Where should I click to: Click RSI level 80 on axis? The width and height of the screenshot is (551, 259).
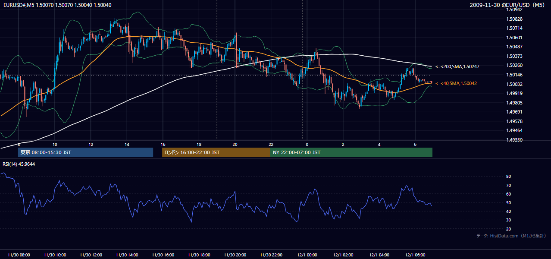508,177
